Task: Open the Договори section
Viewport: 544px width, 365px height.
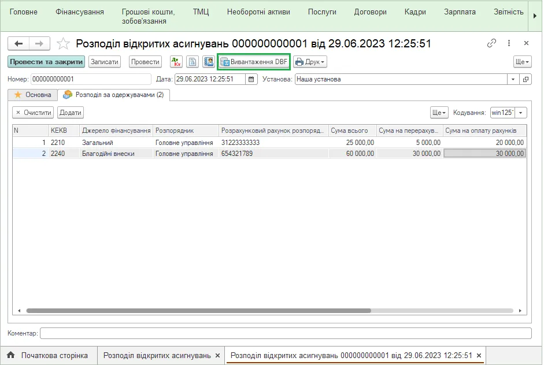Action: pos(370,12)
